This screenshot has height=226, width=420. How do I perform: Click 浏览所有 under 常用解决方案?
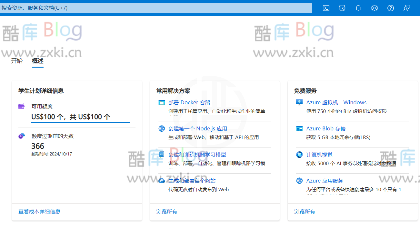point(166,212)
